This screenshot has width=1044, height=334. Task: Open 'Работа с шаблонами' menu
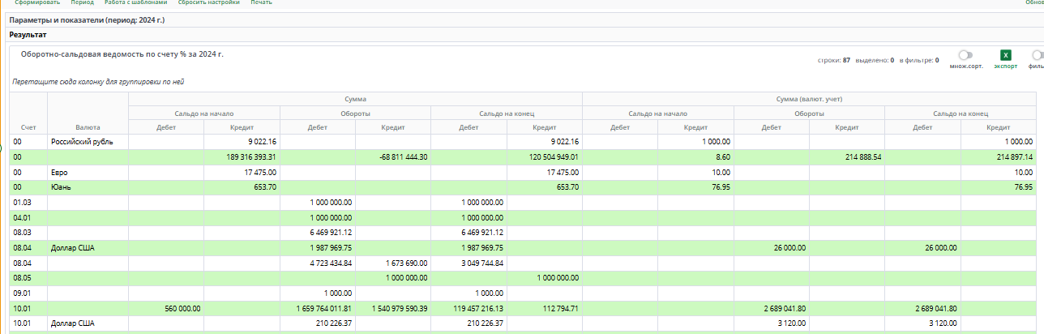[x=135, y=3]
